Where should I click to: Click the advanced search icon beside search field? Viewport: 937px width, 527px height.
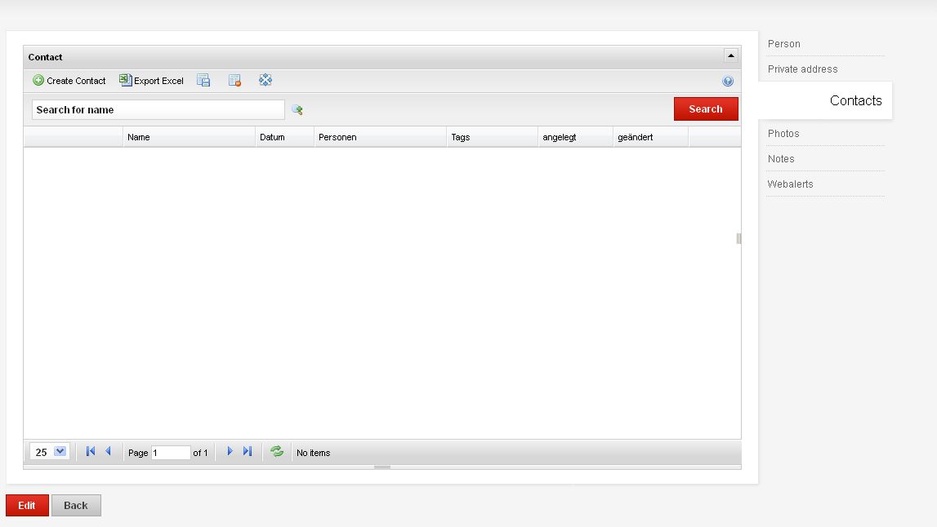(x=297, y=110)
